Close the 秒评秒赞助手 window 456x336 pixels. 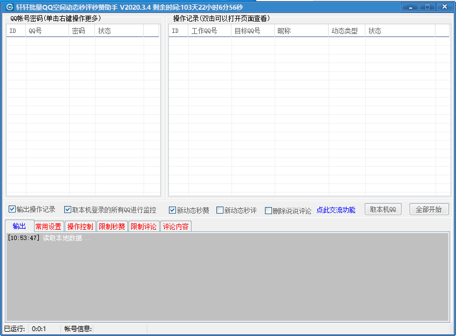(444, 6)
